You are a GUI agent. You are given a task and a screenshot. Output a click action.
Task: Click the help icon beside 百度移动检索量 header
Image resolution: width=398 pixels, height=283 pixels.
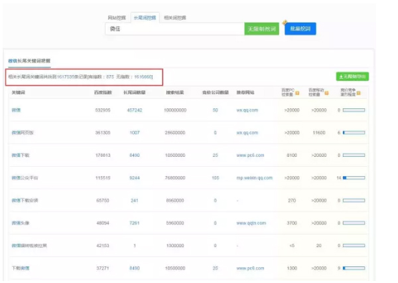click(325, 92)
